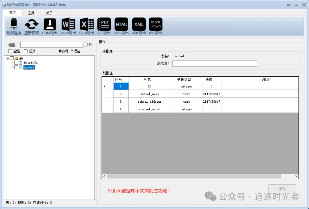Open the 关于 tab
The image size is (309, 209).
(x=49, y=13)
